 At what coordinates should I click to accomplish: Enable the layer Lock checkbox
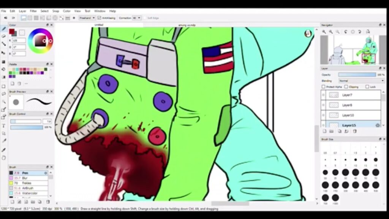[x=367, y=87]
